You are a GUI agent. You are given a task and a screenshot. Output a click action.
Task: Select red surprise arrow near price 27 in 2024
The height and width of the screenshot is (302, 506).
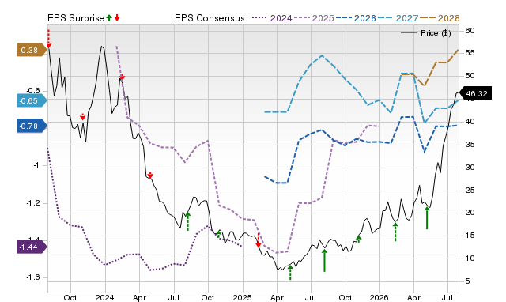click(150, 176)
